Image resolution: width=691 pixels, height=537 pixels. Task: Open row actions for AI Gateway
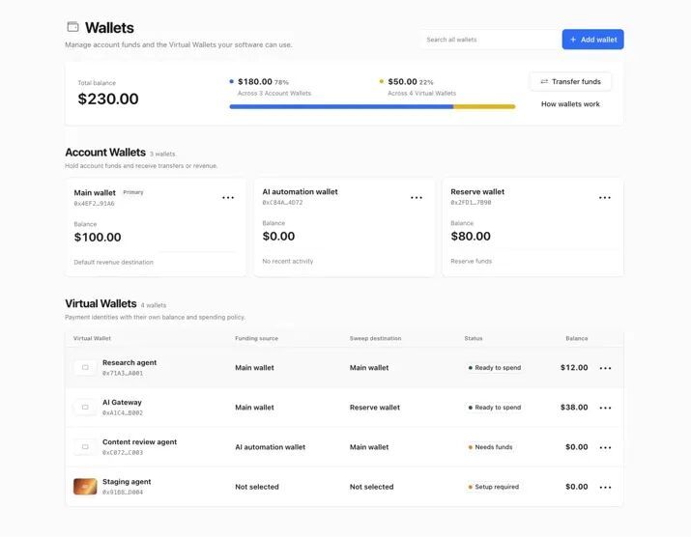coord(605,408)
